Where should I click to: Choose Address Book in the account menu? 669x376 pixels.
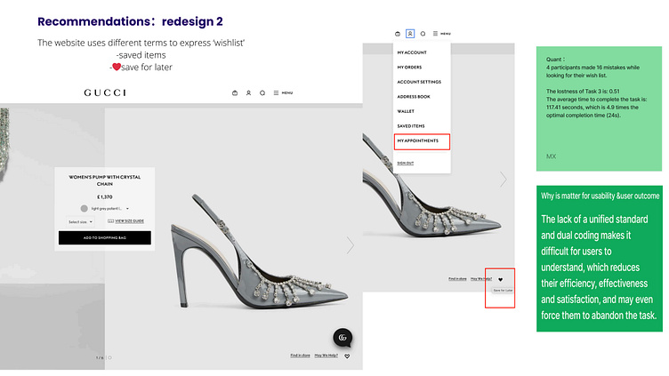click(414, 97)
